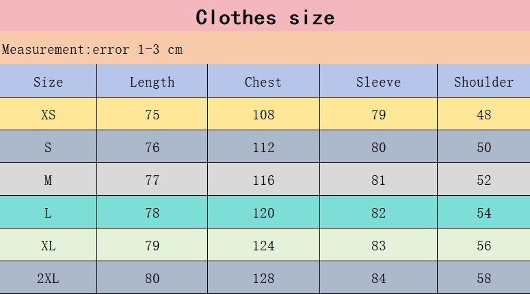This screenshot has width=530, height=294.
Task: Click the 'Clothes size' title
Action: [x=265, y=17]
